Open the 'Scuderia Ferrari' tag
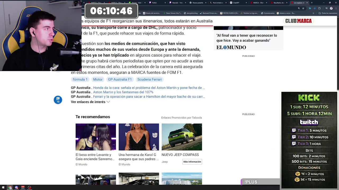 pyautogui.click(x=149, y=79)
